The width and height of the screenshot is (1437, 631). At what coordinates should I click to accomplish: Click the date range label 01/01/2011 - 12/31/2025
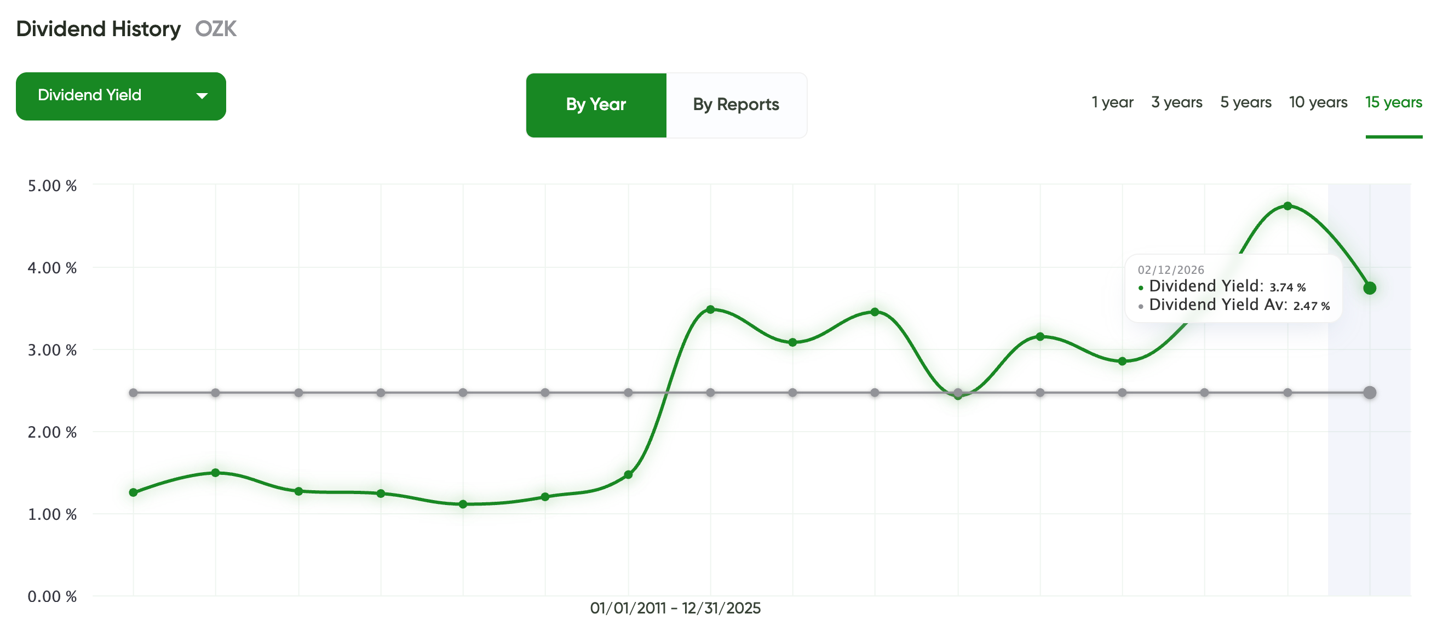click(675, 608)
